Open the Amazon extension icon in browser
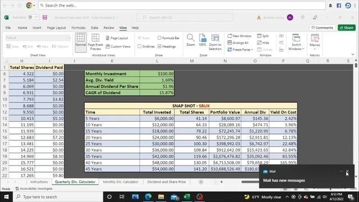This screenshot has width=359, height=202. click(330, 6)
